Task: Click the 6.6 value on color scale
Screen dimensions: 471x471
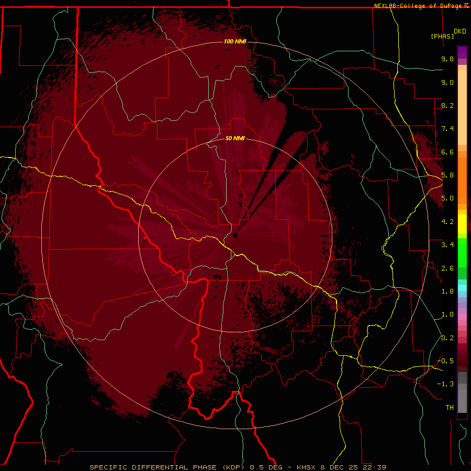Action: point(447,152)
